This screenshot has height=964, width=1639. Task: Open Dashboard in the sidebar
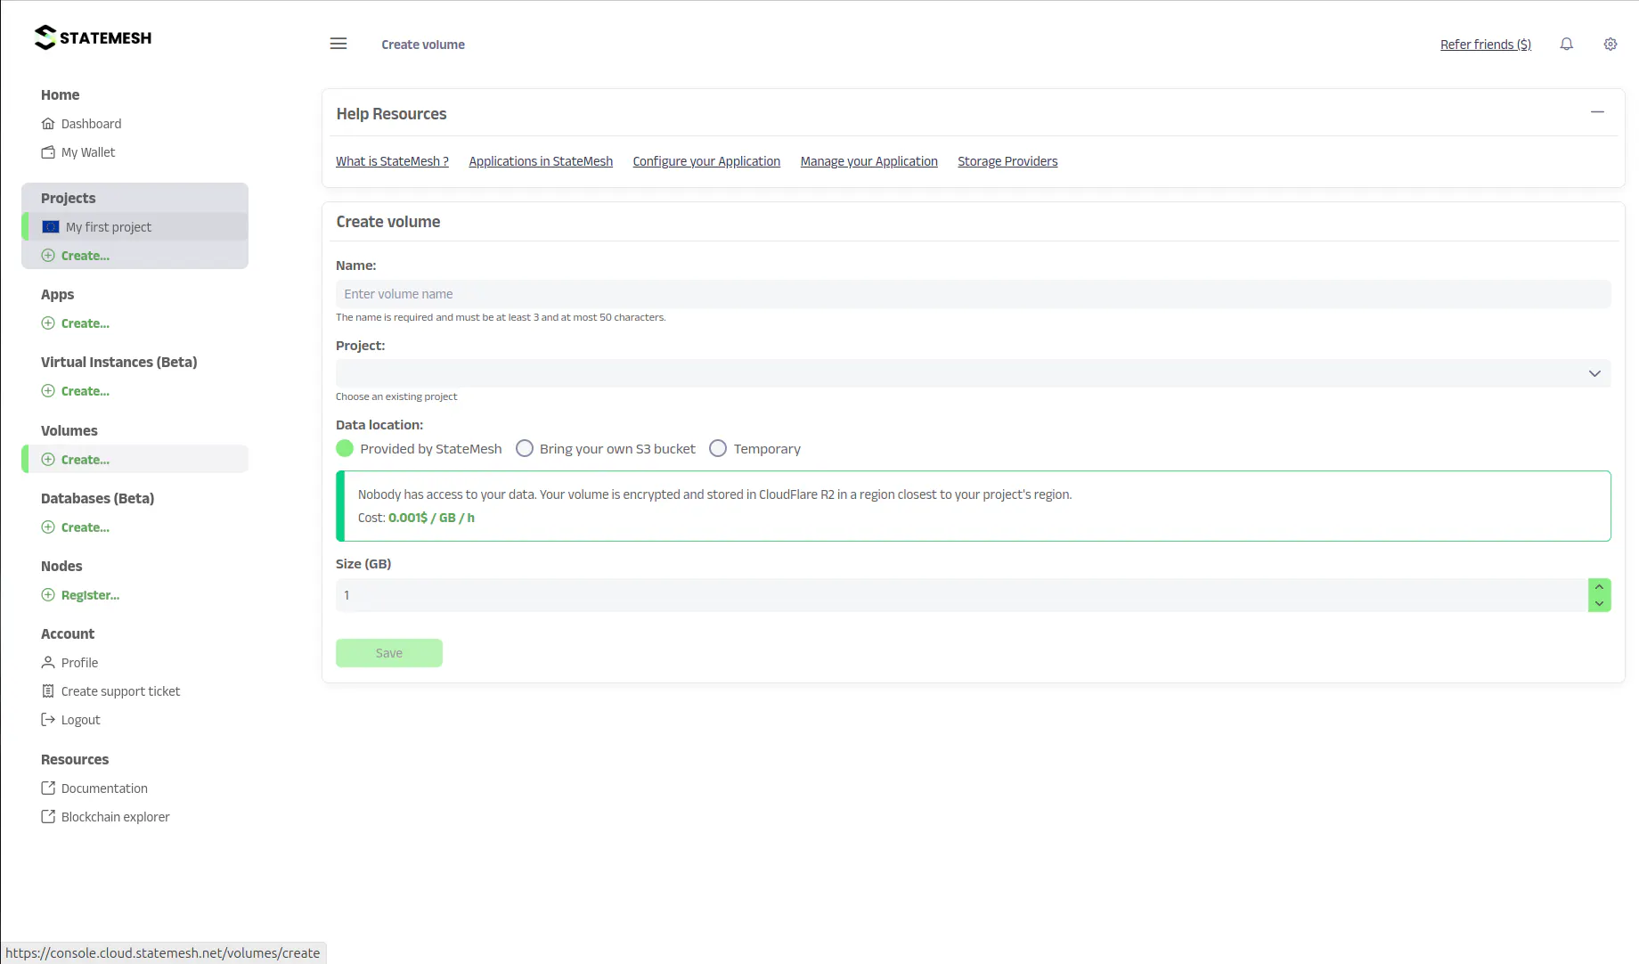(x=91, y=124)
